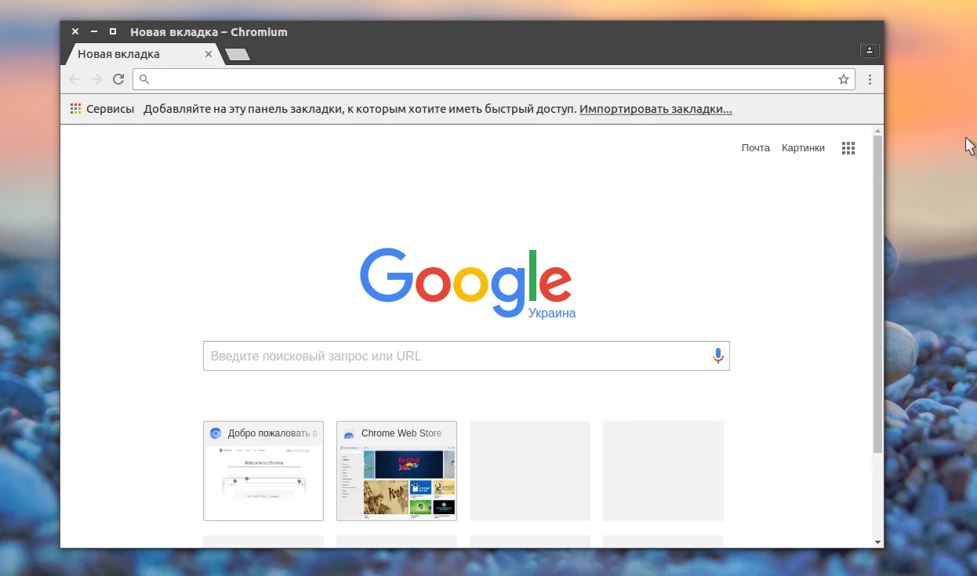This screenshot has width=977, height=576.
Task: Minimize the Chromium window
Action: (x=94, y=32)
